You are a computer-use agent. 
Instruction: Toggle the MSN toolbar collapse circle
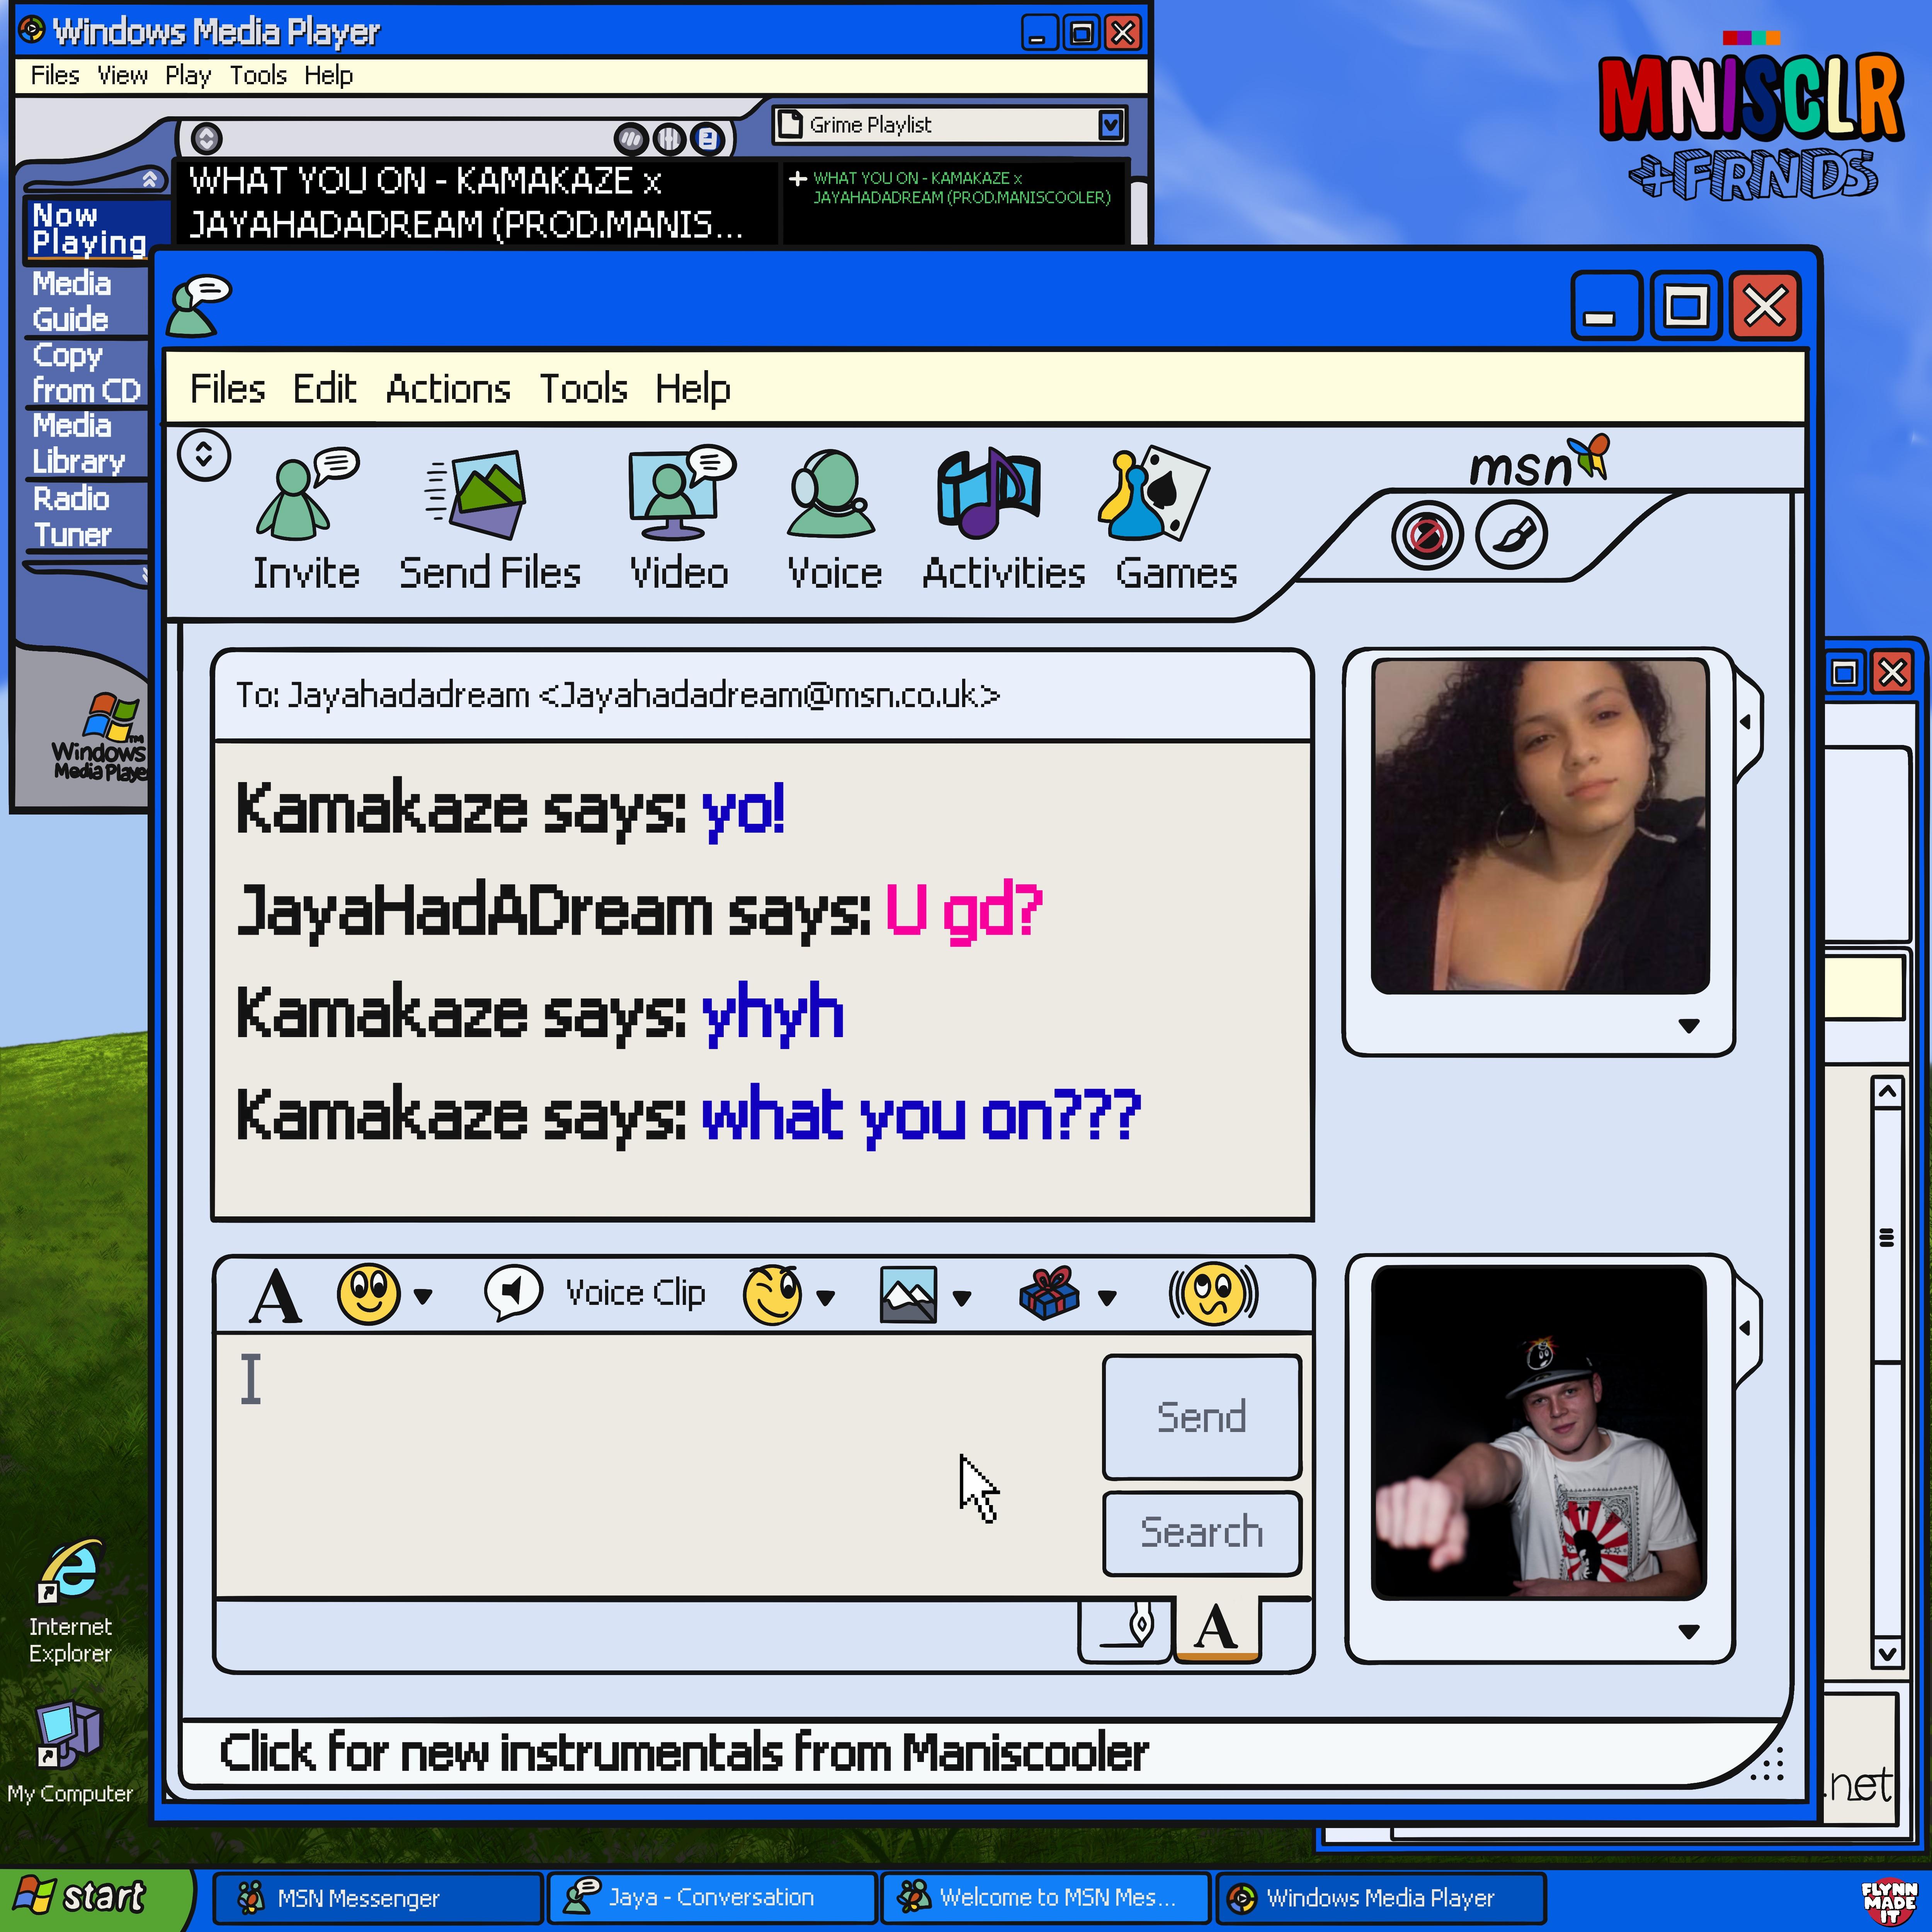[x=204, y=455]
